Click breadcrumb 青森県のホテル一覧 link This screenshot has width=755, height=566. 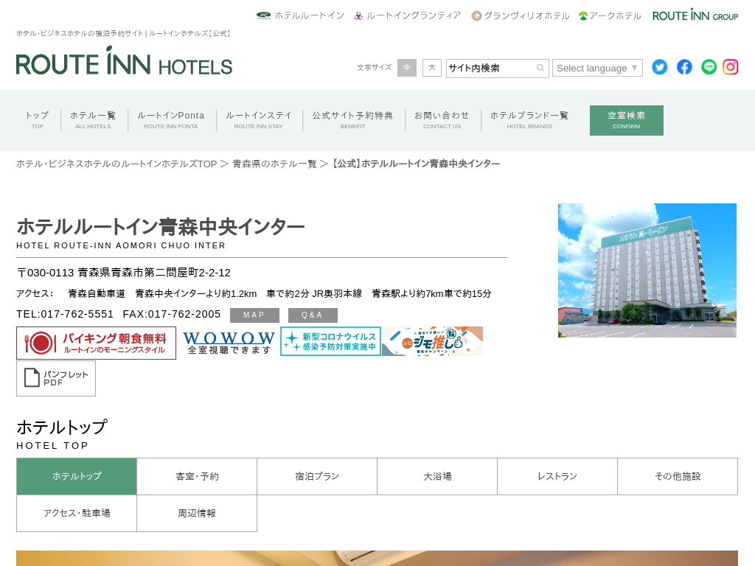[274, 164]
